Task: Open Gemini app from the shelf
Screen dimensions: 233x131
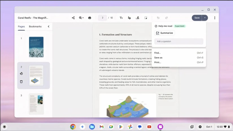Action: (82, 127)
